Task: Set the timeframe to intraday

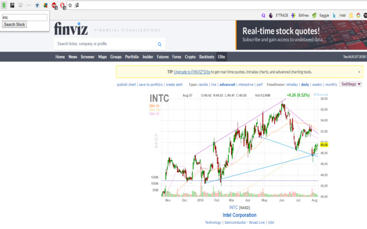Action: [292, 85]
